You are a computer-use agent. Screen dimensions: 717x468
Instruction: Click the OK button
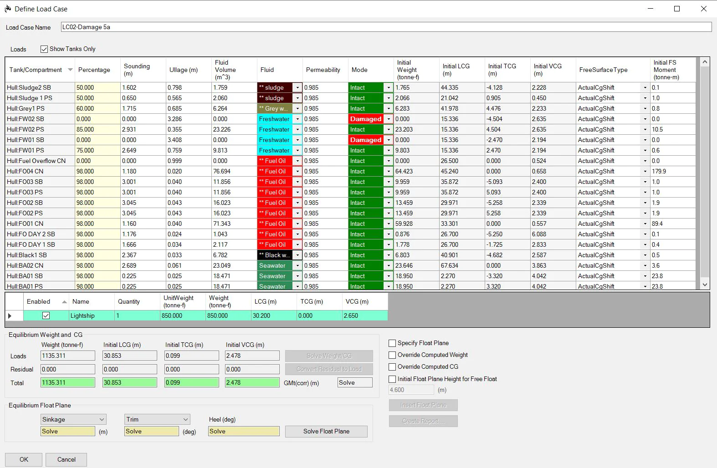tap(24, 459)
